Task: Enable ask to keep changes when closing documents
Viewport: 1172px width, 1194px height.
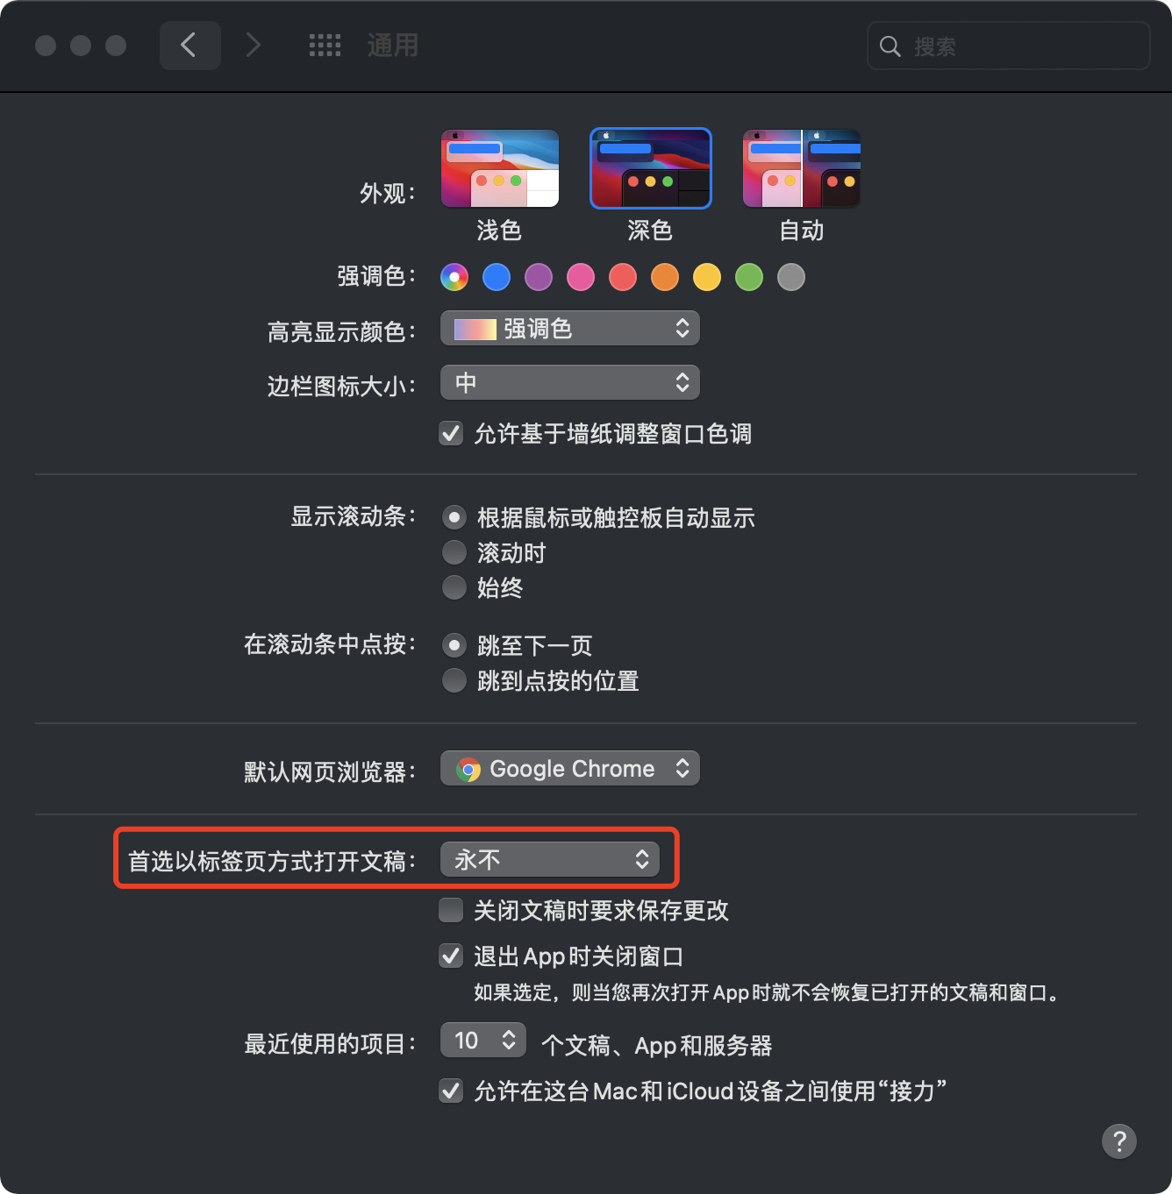Action: [x=451, y=910]
